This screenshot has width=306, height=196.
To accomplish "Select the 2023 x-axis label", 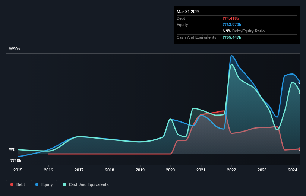I will 262,170.
